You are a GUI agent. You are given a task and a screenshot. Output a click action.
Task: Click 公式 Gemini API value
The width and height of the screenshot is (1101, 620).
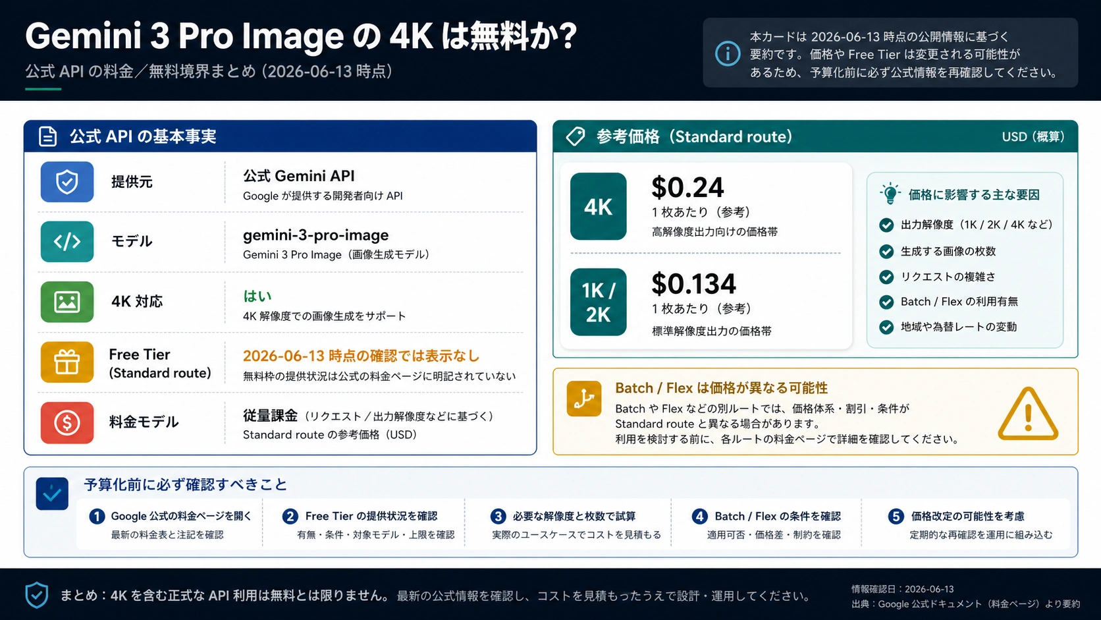(x=298, y=176)
